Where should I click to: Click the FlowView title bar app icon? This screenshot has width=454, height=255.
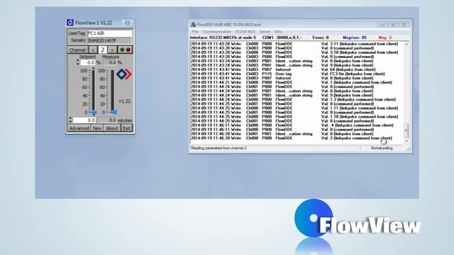coord(70,23)
